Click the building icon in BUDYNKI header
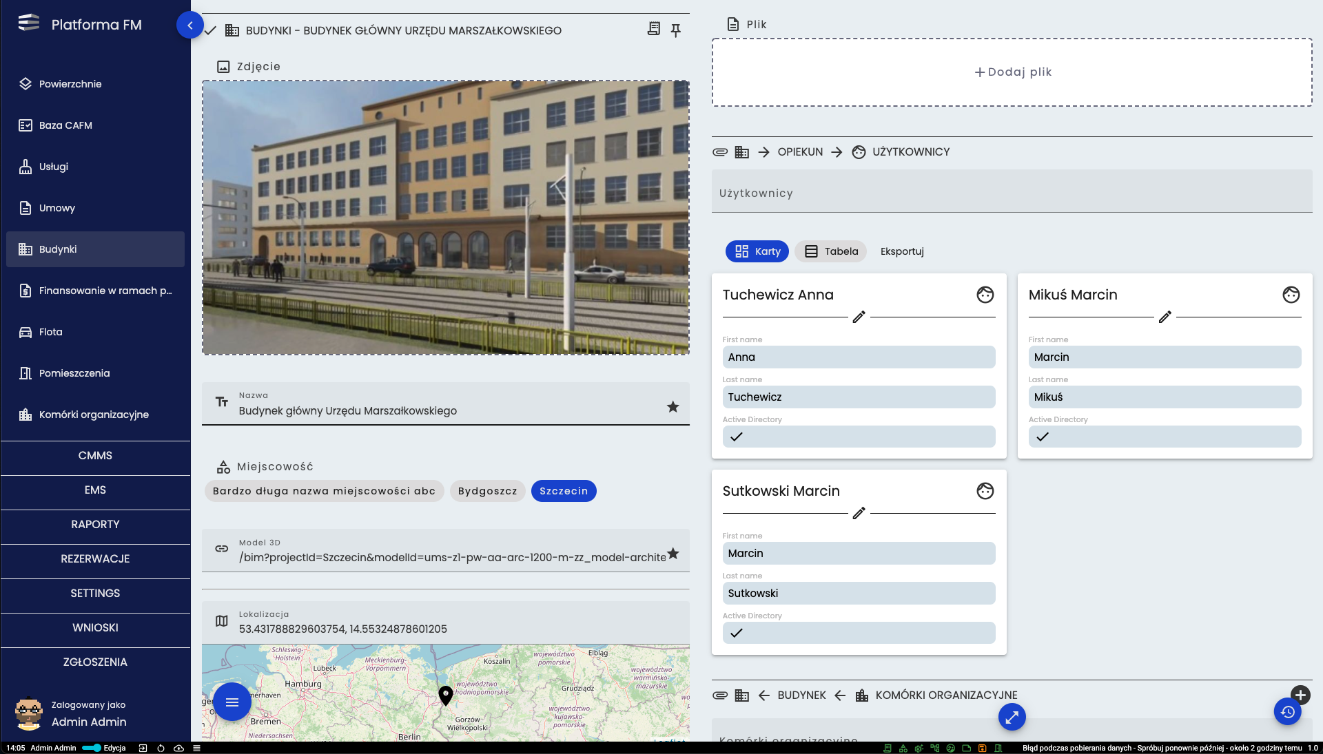This screenshot has width=1323, height=754. tap(232, 30)
